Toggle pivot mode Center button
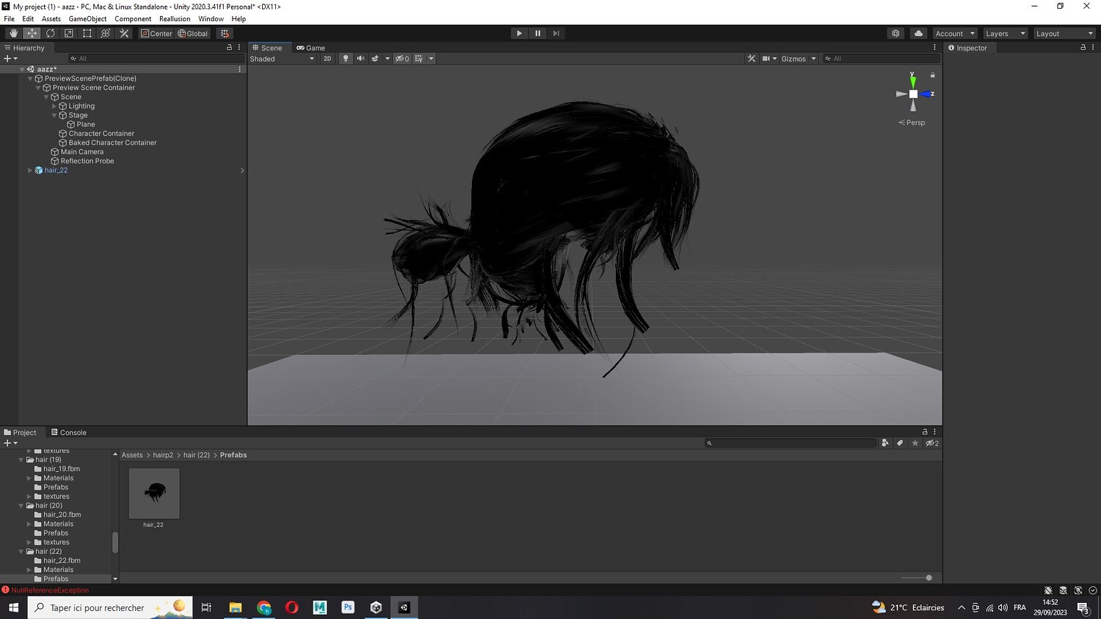The height and width of the screenshot is (619, 1101). (x=156, y=33)
